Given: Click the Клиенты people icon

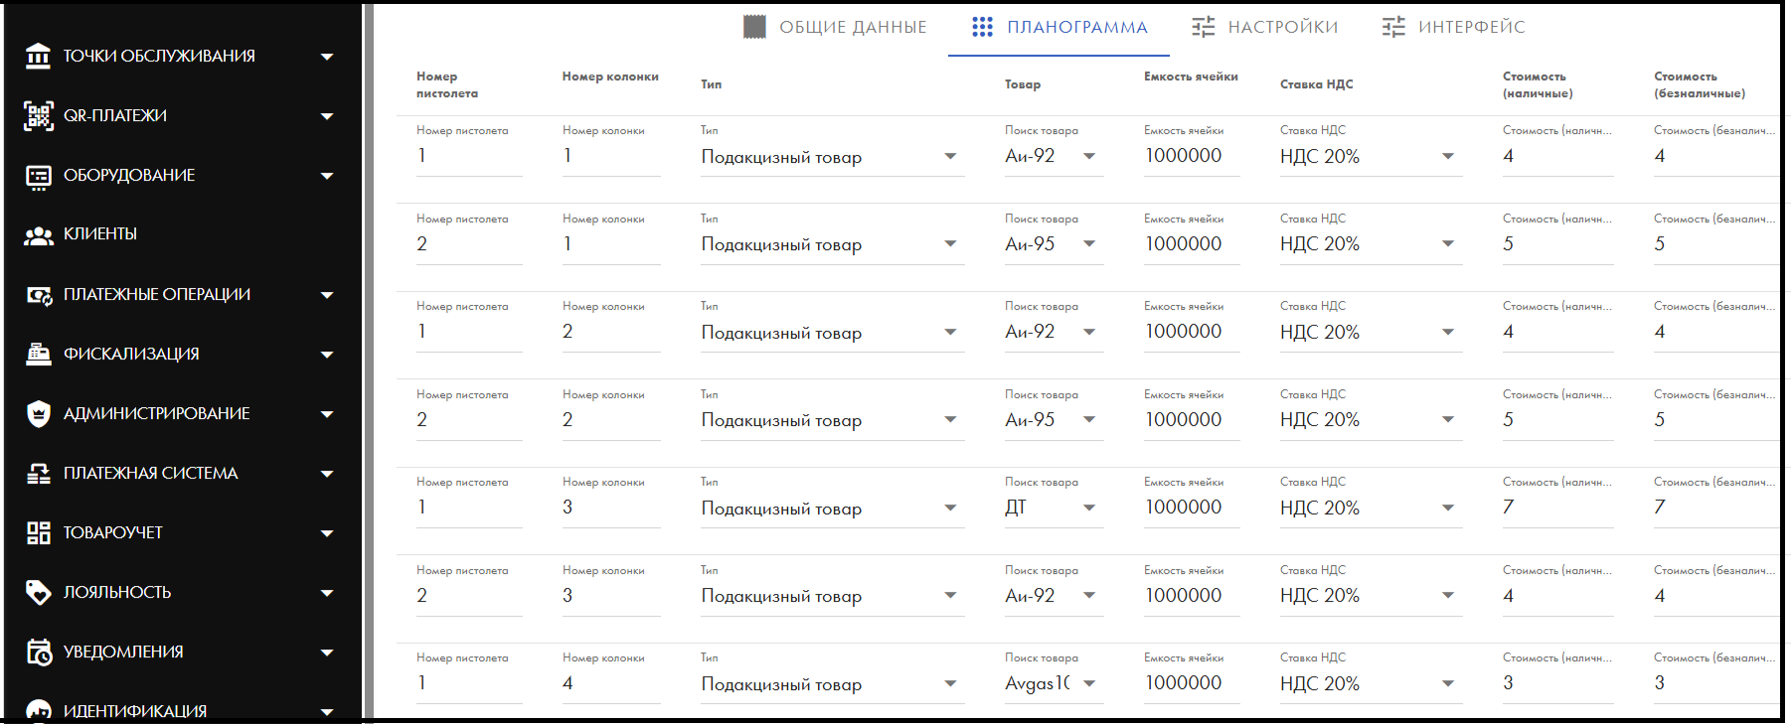Looking at the screenshot, I should tap(38, 235).
